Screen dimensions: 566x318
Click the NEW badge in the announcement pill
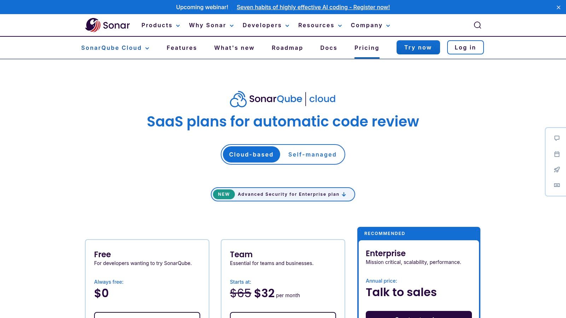tap(224, 194)
